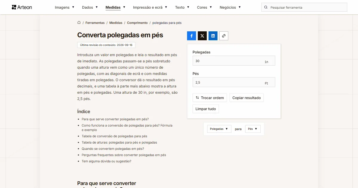Open the target unit Pés dropdown
Screen dimensions: 358x188
point(253,129)
